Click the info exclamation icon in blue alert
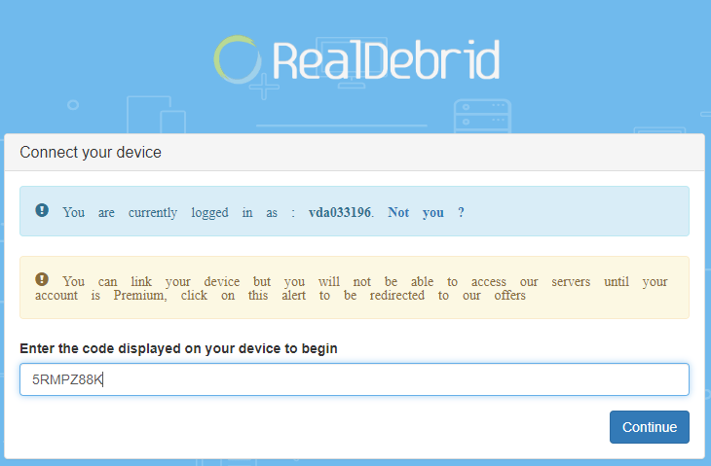 tap(42, 210)
